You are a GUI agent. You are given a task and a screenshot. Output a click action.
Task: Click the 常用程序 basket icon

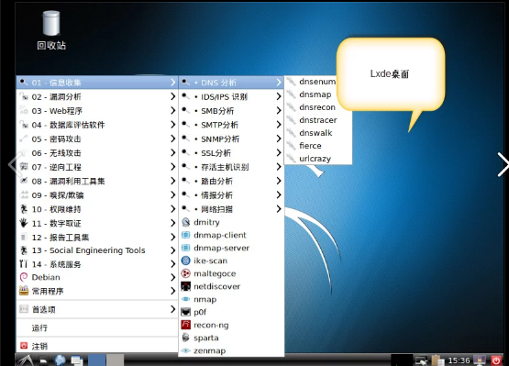[x=24, y=291]
